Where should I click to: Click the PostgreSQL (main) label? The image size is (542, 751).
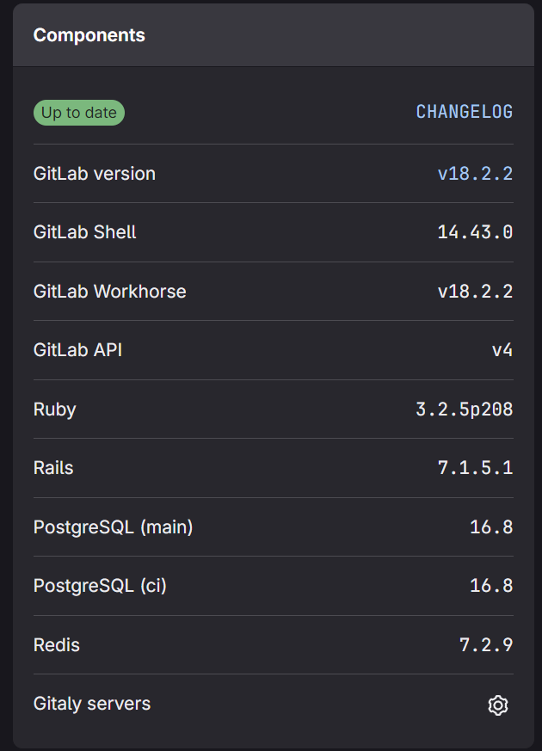pos(113,527)
